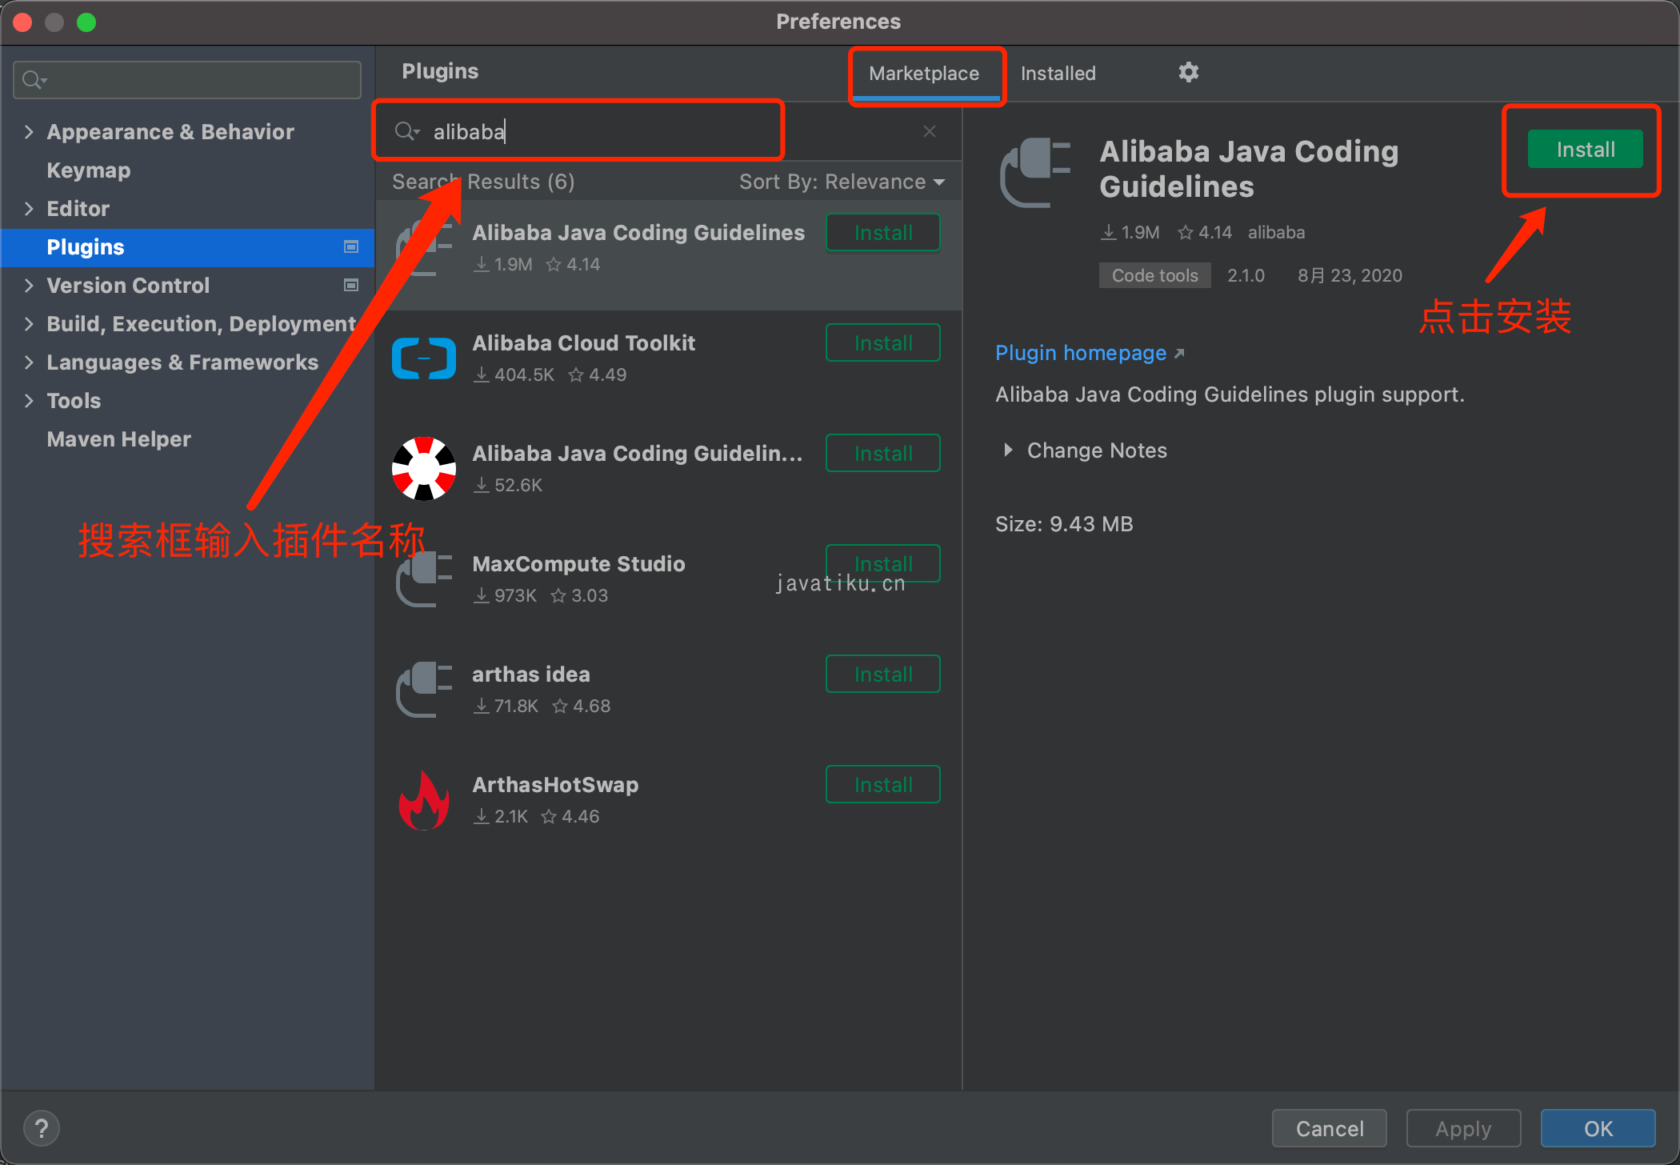Switch to the Installed tab
Viewport: 1680px width, 1165px height.
[1058, 74]
